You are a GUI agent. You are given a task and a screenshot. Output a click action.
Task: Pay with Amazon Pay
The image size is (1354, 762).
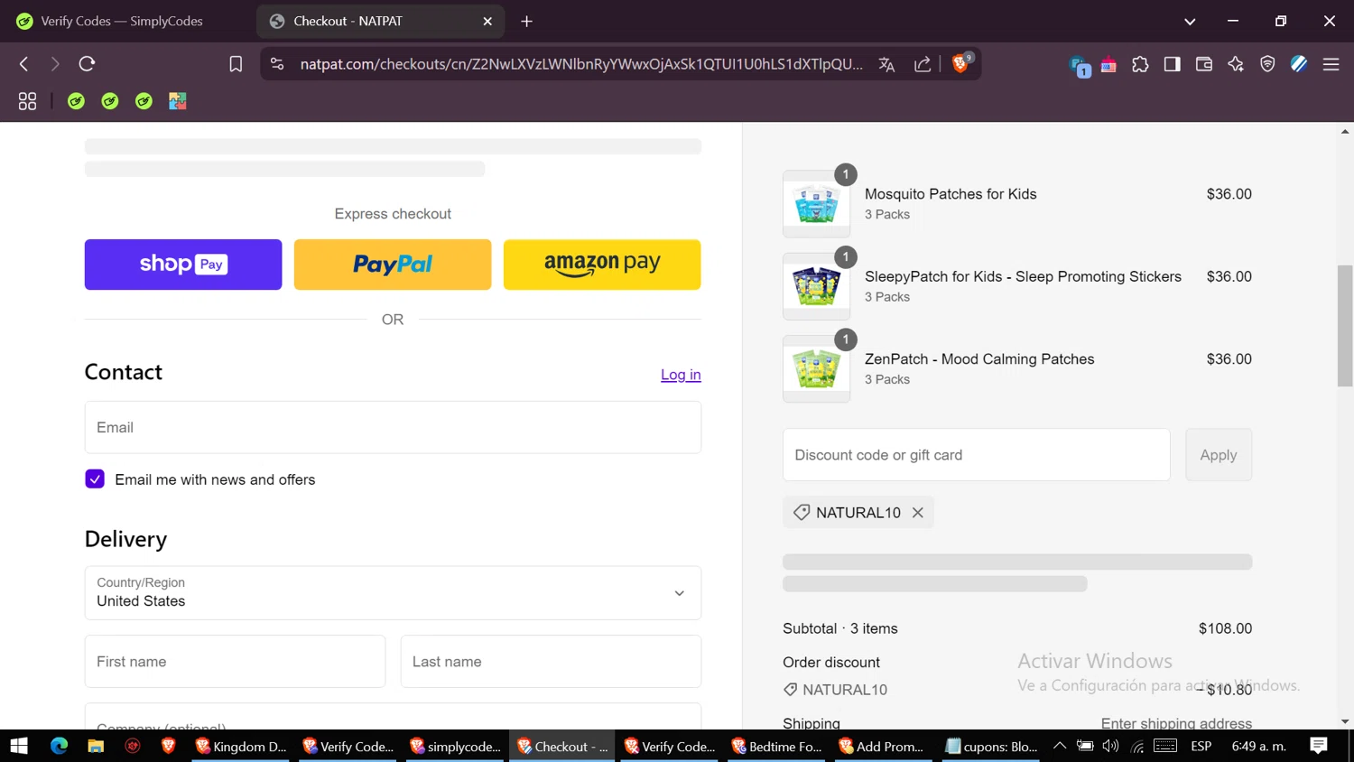coord(602,265)
